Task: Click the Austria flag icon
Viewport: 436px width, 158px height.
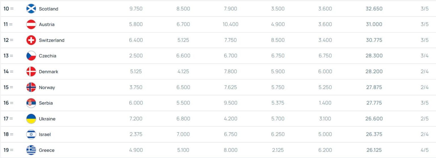Action: [31, 24]
